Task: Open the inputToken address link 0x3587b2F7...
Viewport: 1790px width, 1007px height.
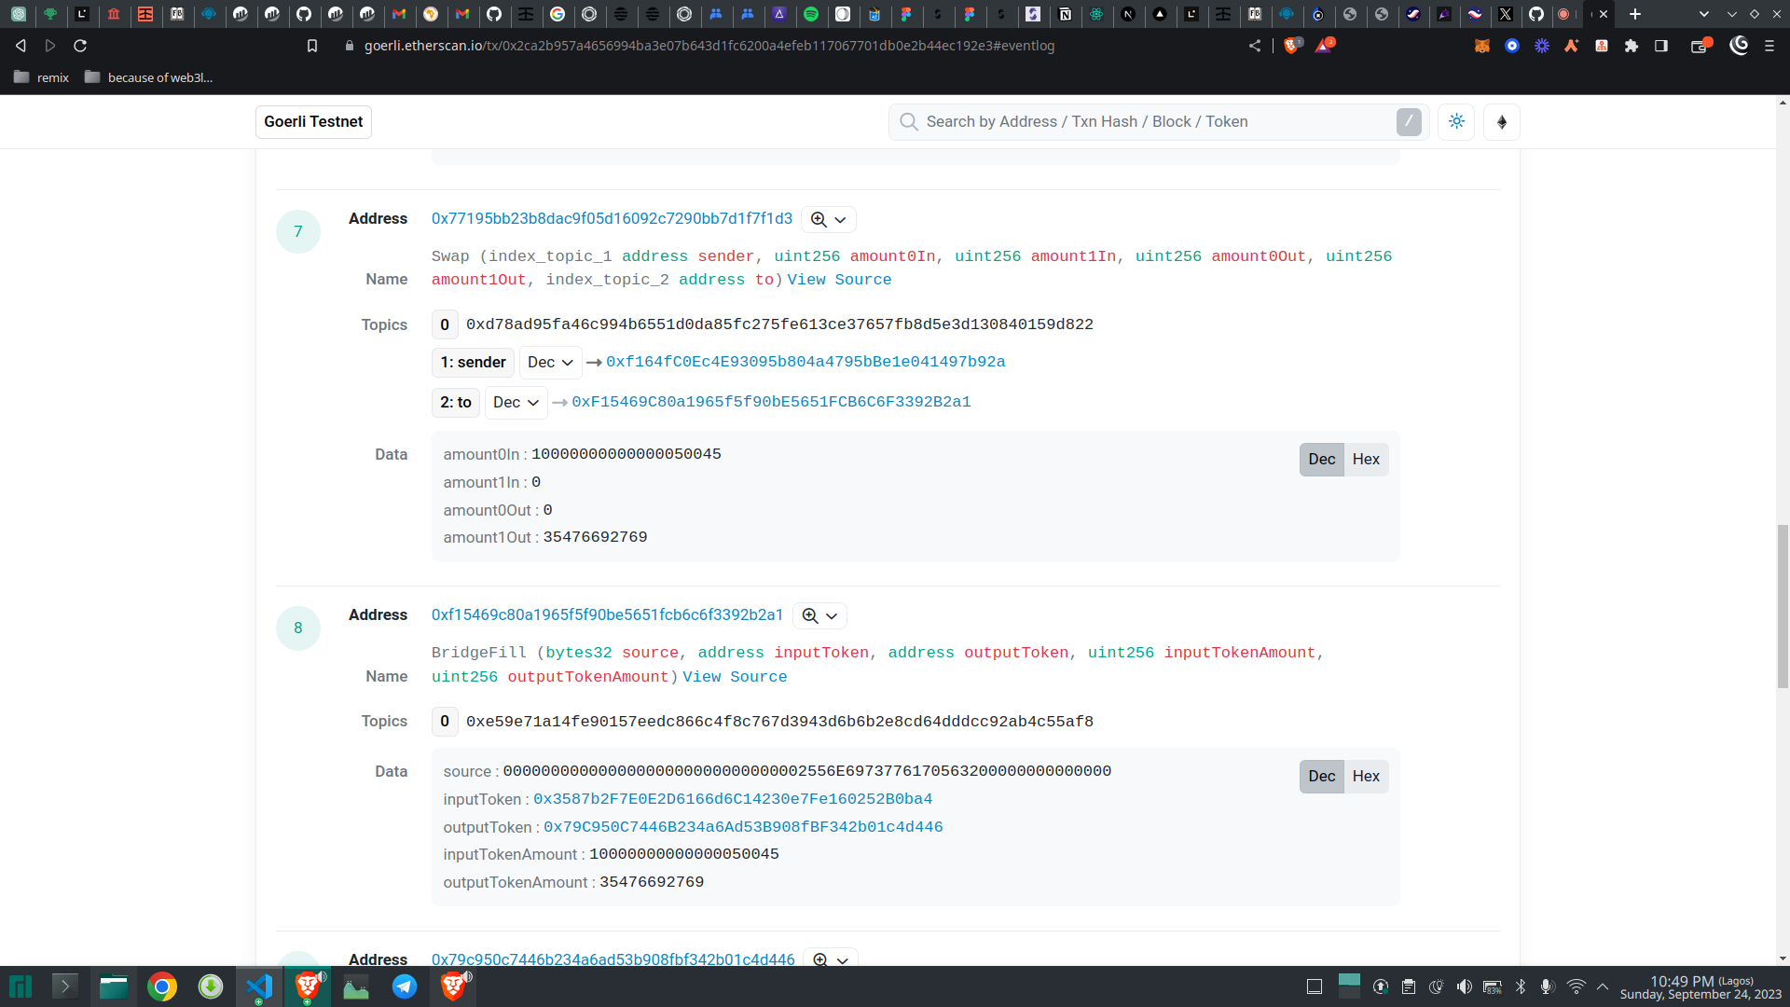Action: (x=732, y=799)
